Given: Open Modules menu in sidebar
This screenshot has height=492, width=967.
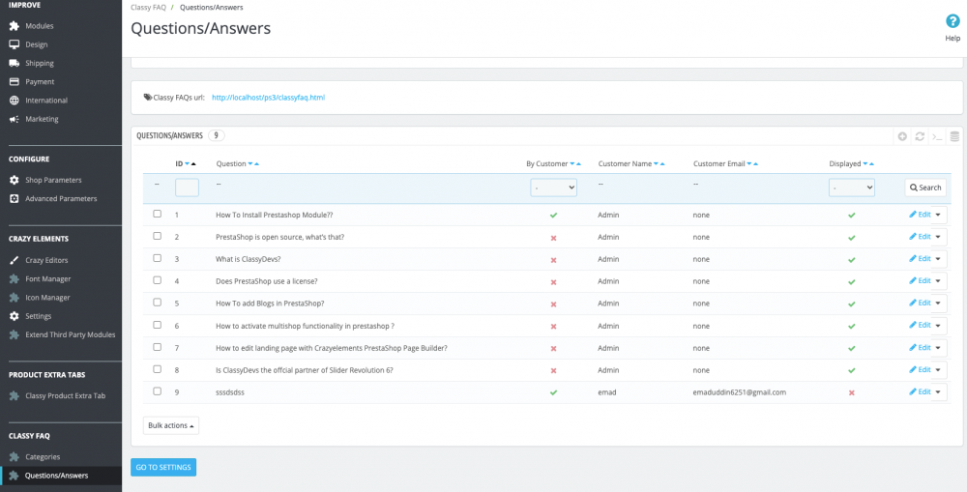Looking at the screenshot, I should 40,26.
